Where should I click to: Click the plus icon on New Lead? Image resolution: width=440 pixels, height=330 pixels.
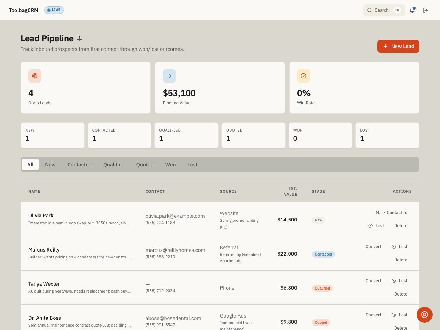[385, 46]
